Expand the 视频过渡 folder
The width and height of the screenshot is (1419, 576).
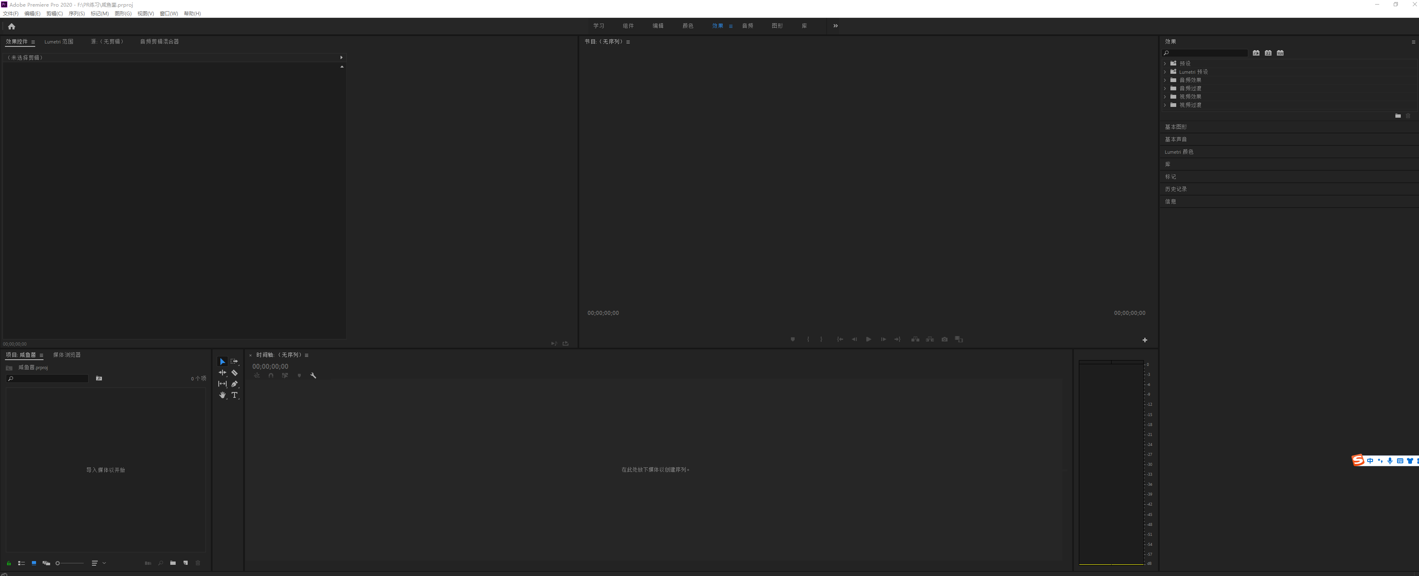[x=1165, y=105]
